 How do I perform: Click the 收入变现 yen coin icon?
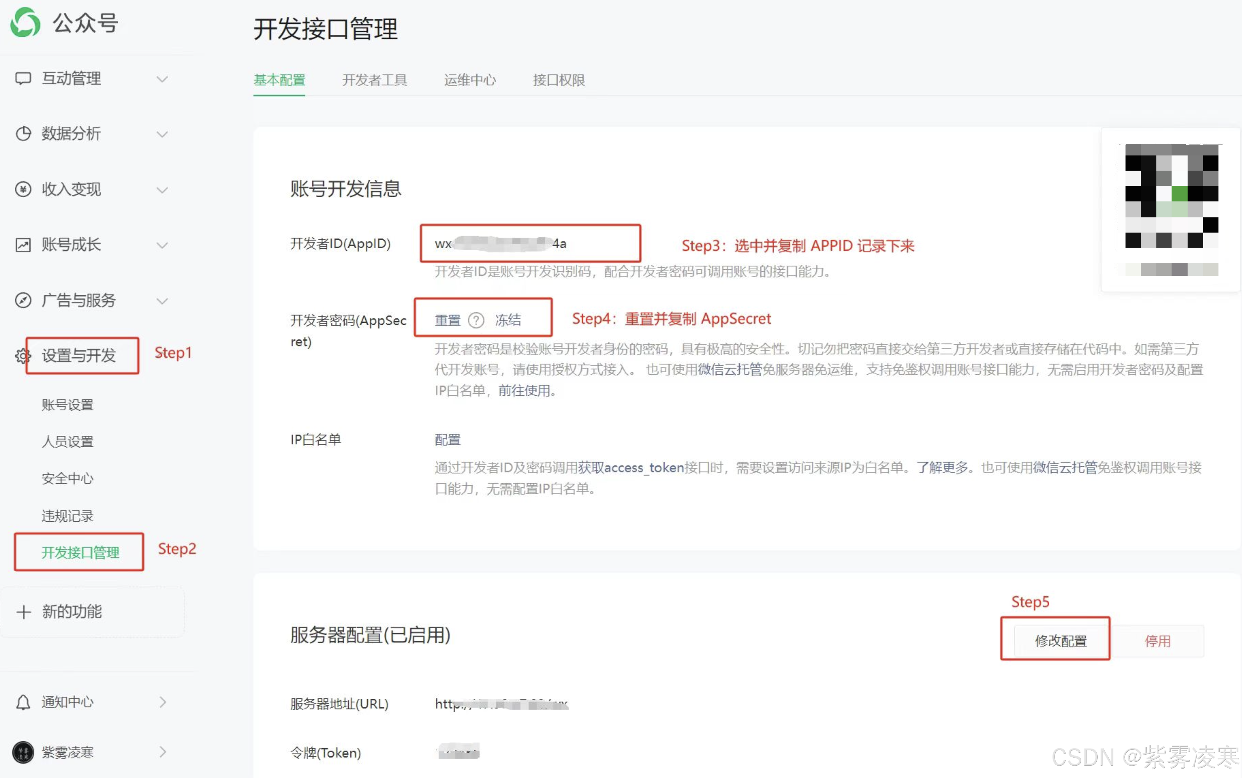23,189
